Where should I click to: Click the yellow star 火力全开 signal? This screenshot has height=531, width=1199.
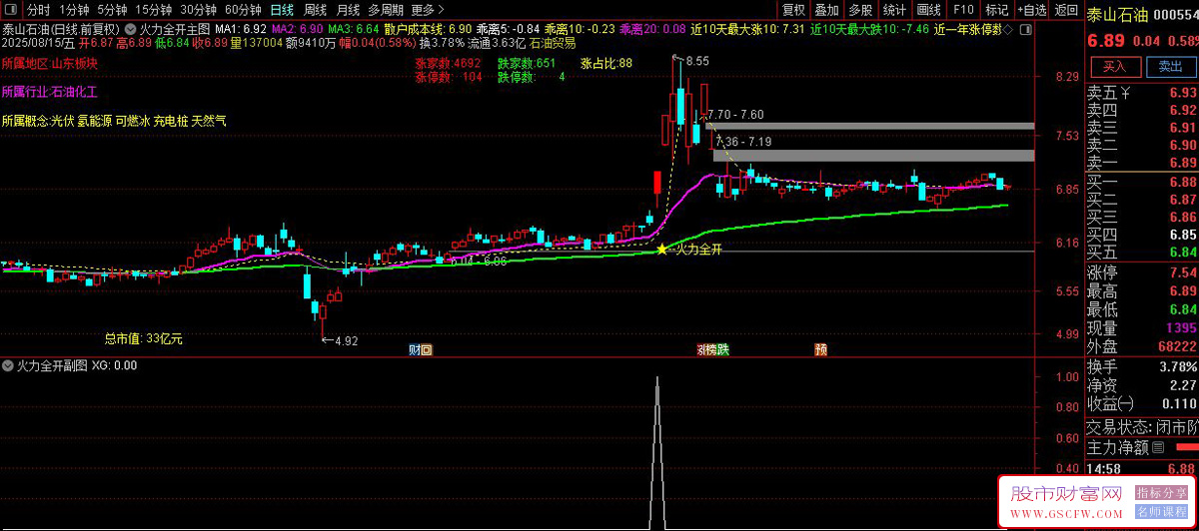(660, 249)
